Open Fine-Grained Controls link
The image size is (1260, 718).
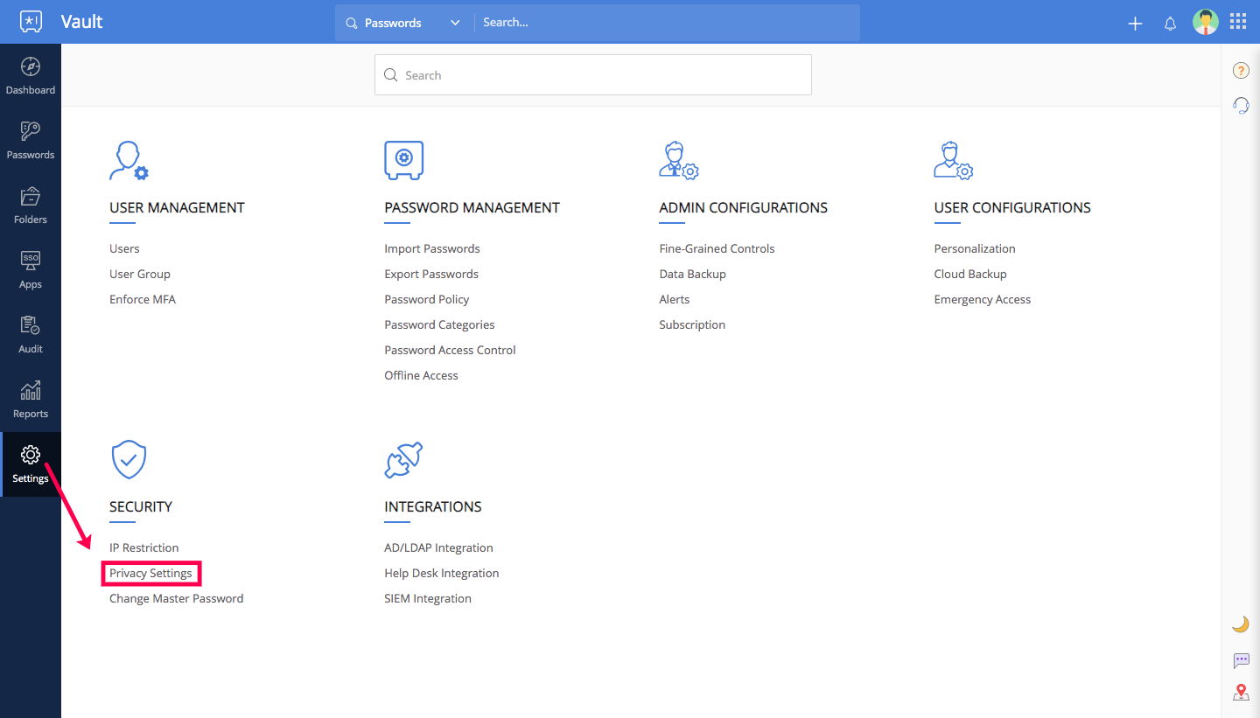coord(717,249)
